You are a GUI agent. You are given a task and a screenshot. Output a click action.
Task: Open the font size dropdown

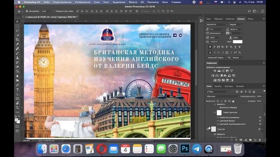pos(223,29)
